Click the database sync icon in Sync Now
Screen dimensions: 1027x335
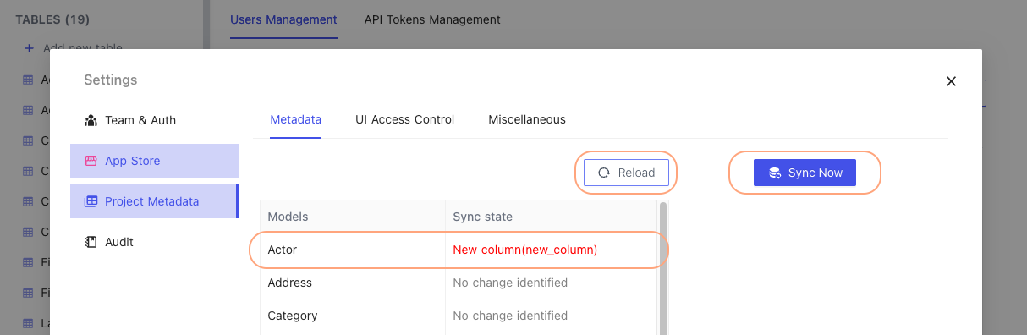(x=774, y=173)
